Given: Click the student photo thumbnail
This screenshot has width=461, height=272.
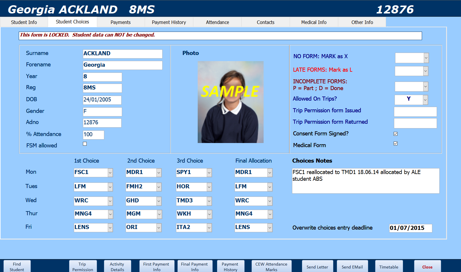Looking at the screenshot, I should [x=230, y=102].
